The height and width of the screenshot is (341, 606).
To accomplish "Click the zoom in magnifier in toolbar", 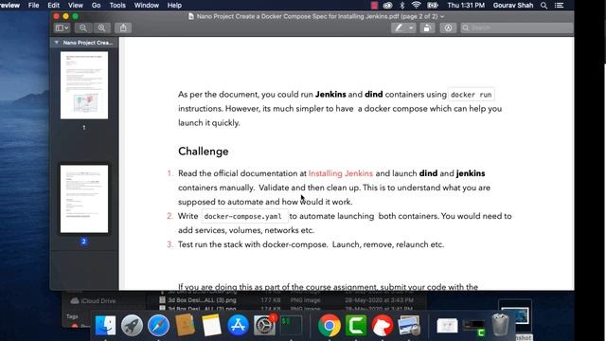I will point(101,27).
